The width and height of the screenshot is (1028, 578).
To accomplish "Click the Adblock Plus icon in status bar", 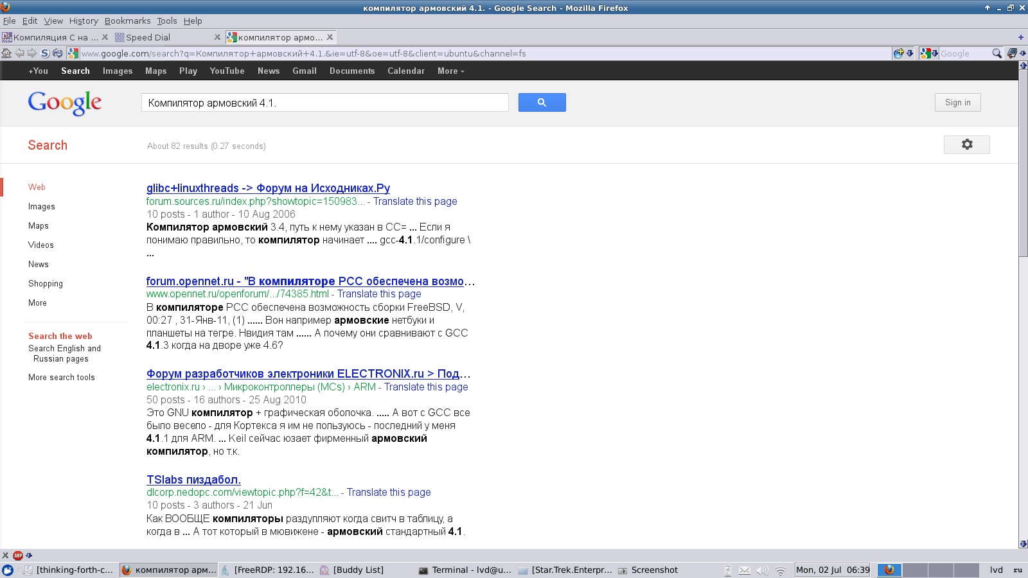I will point(18,556).
